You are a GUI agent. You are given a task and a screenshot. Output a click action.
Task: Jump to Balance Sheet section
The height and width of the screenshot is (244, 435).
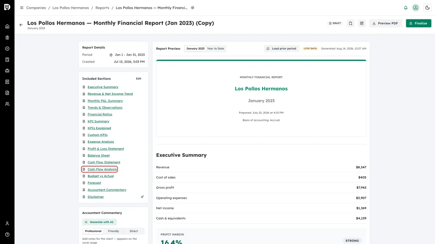99,155
